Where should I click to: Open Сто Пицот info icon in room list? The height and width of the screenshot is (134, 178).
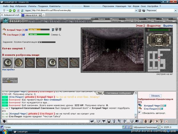tap(162, 109)
